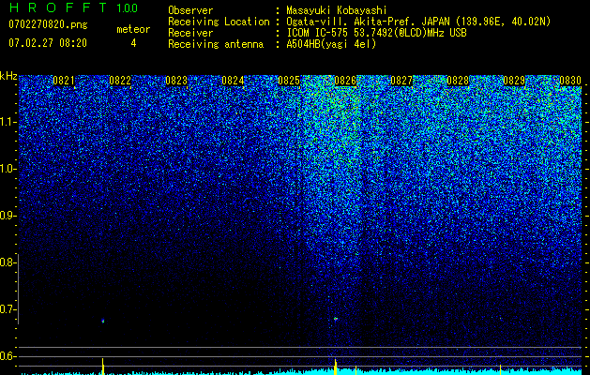Click the meteor count value 4
This screenshot has height=375, width=590.
133,43
